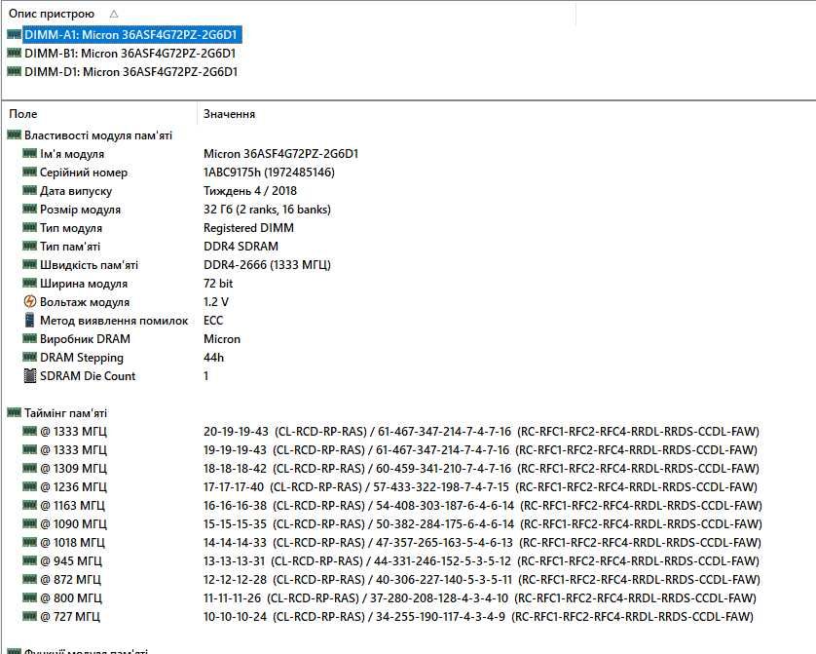Select the Виробник DRAM value Micron
The image size is (816, 654).
222,339
